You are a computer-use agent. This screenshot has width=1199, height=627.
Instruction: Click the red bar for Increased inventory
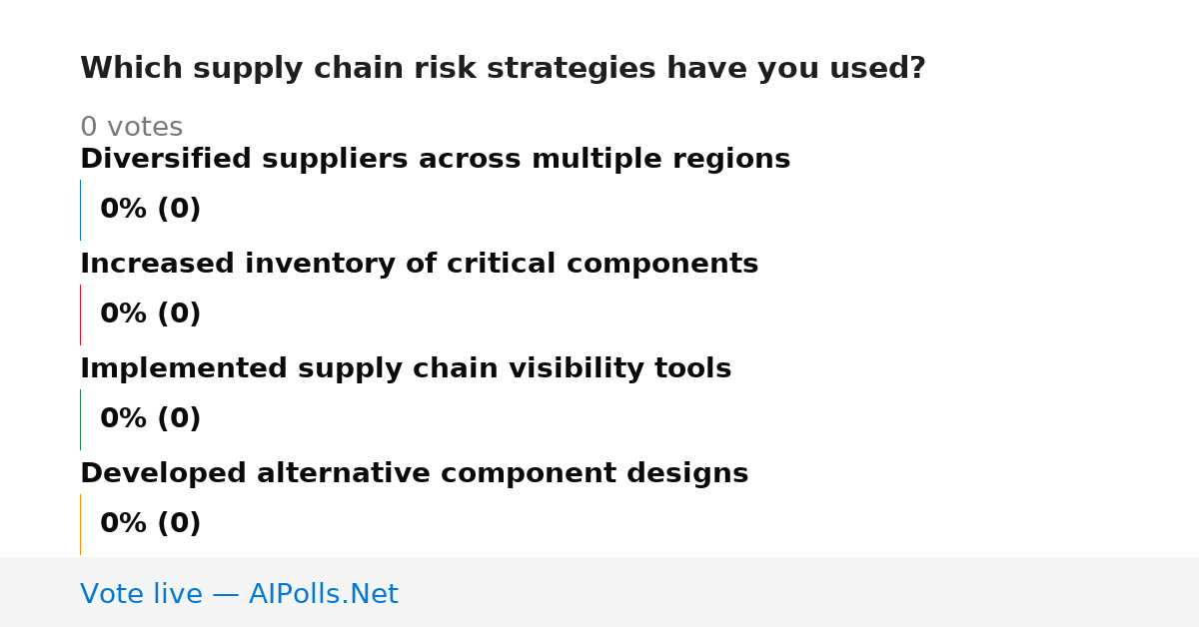pyautogui.click(x=80, y=314)
